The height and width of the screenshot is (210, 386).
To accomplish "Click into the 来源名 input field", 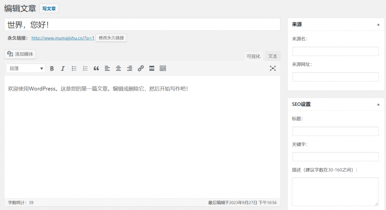I will tap(335, 51).
